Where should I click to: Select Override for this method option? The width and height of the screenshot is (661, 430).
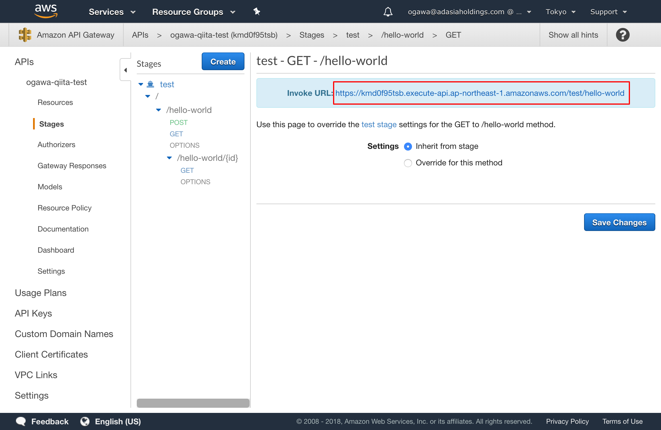pos(408,163)
